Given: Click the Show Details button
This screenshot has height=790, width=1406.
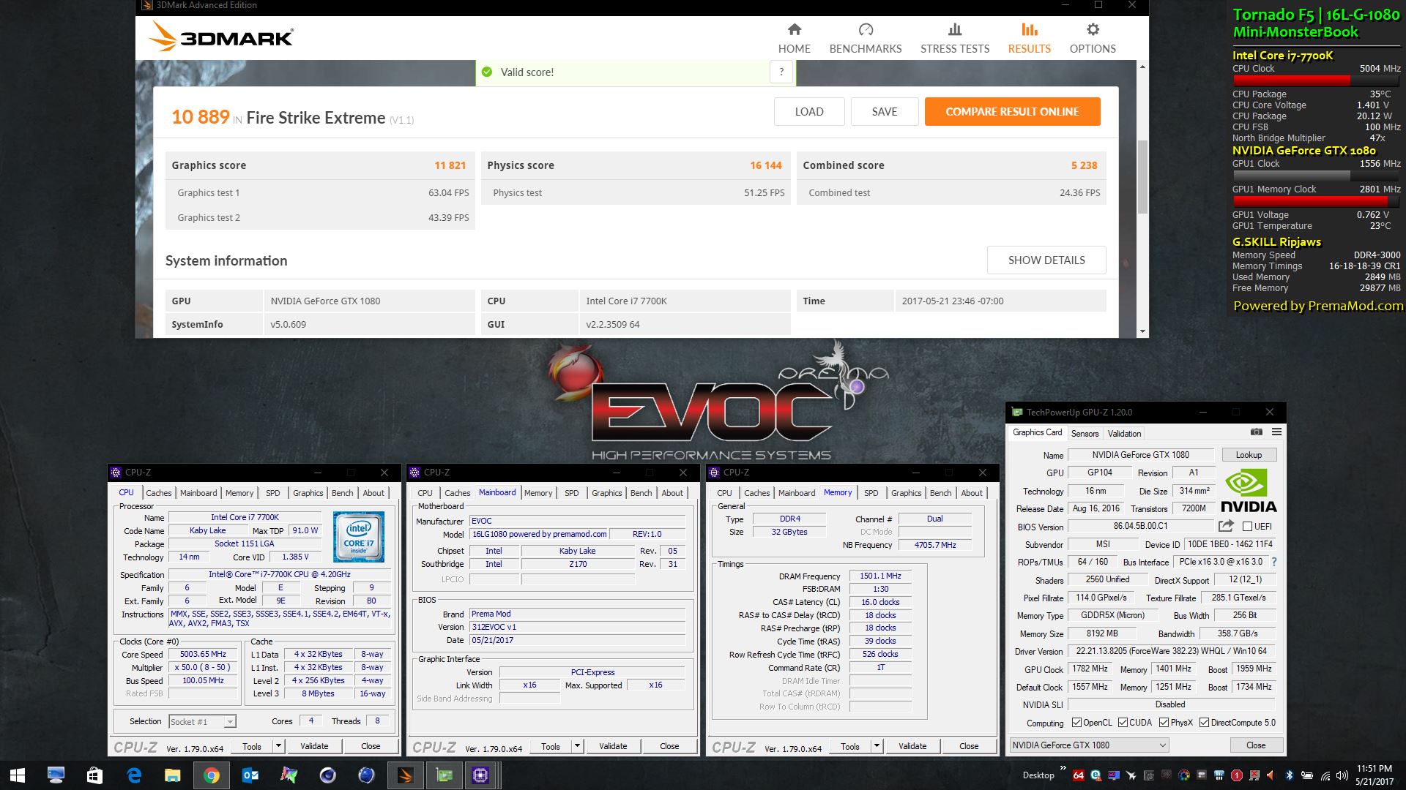Looking at the screenshot, I should (1046, 260).
